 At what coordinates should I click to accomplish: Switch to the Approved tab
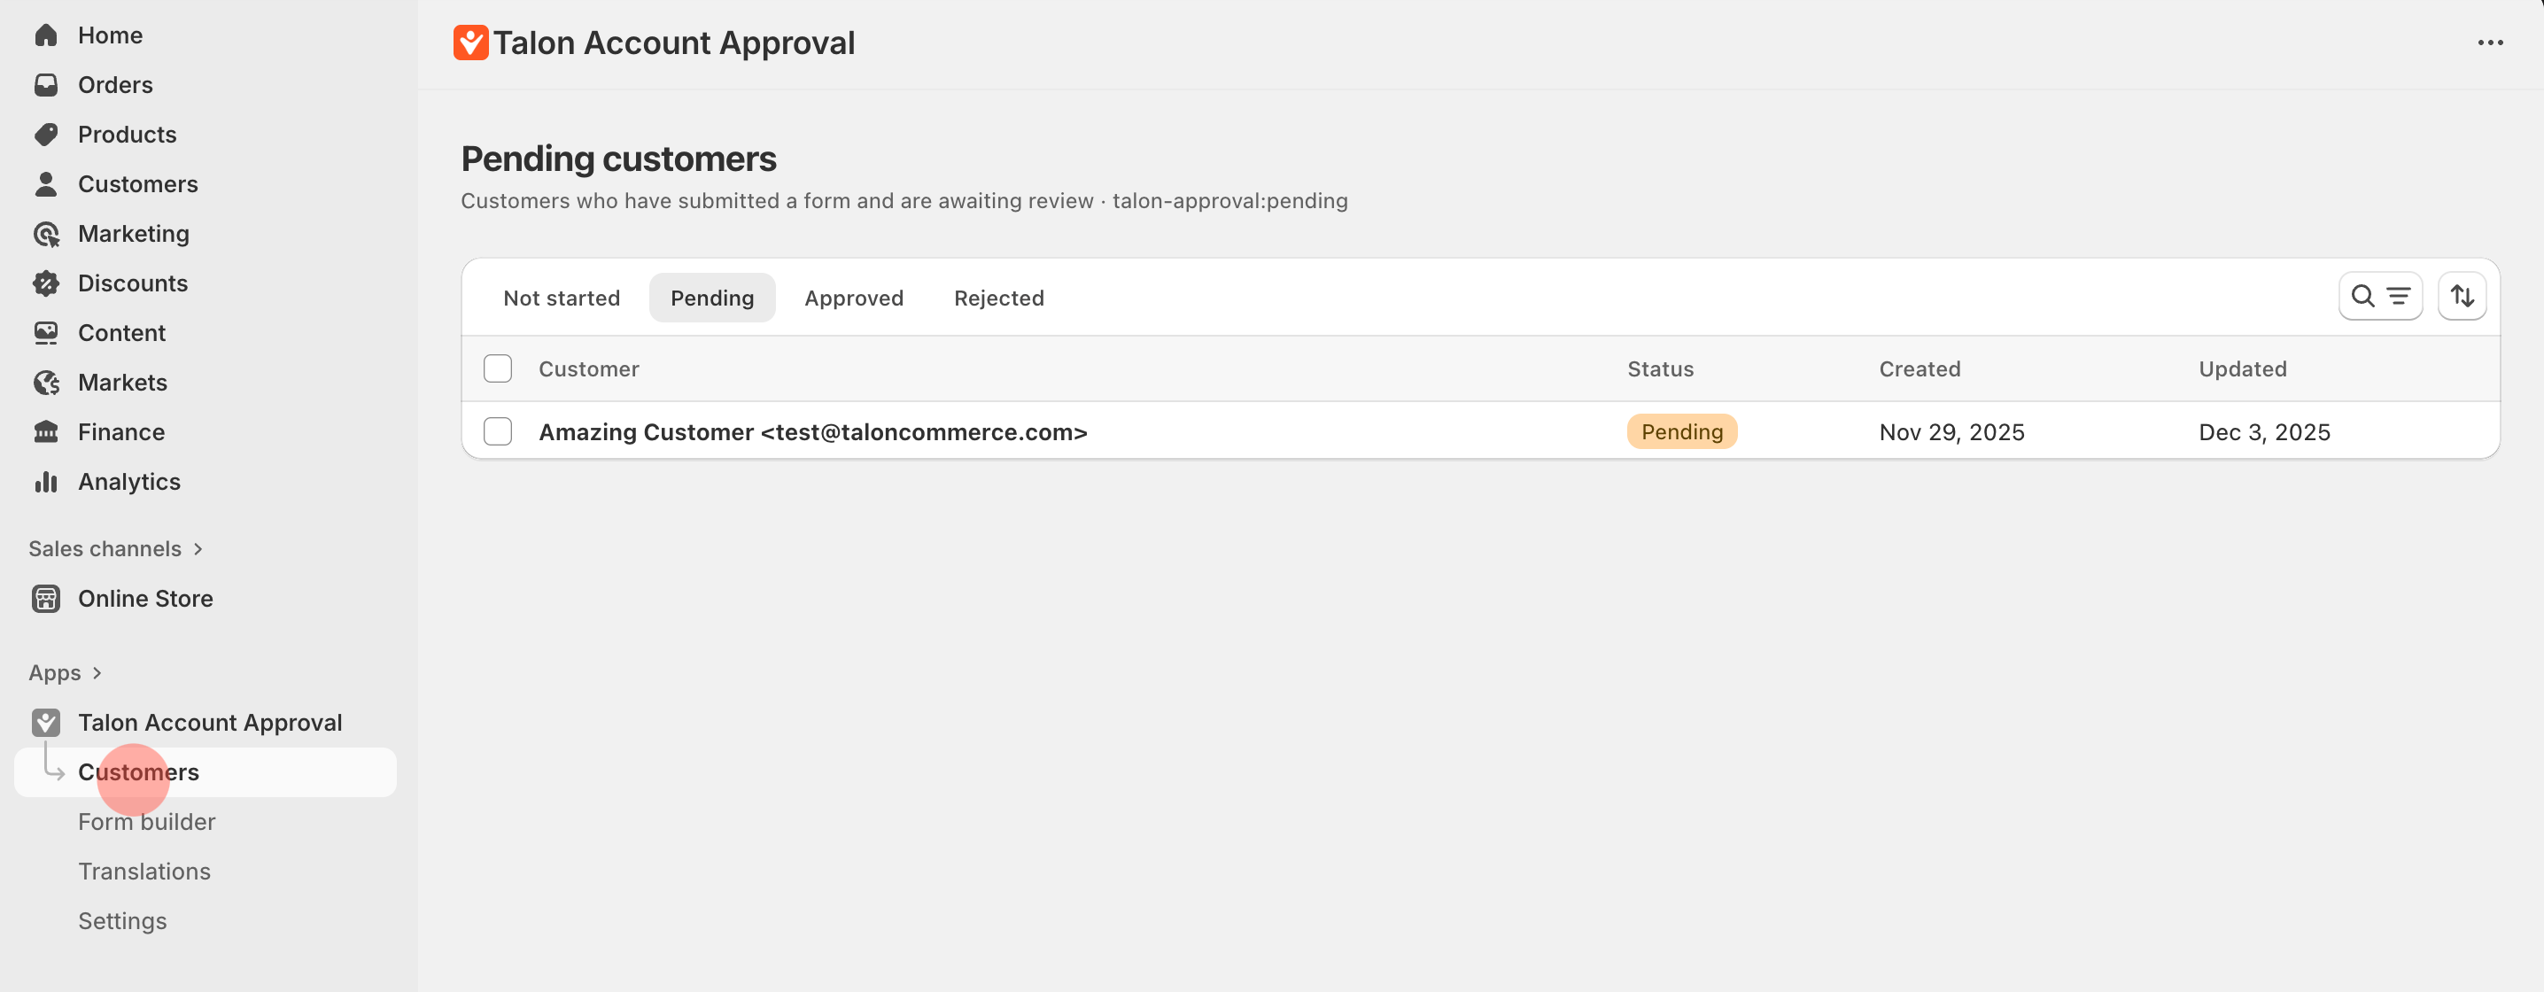tap(853, 297)
